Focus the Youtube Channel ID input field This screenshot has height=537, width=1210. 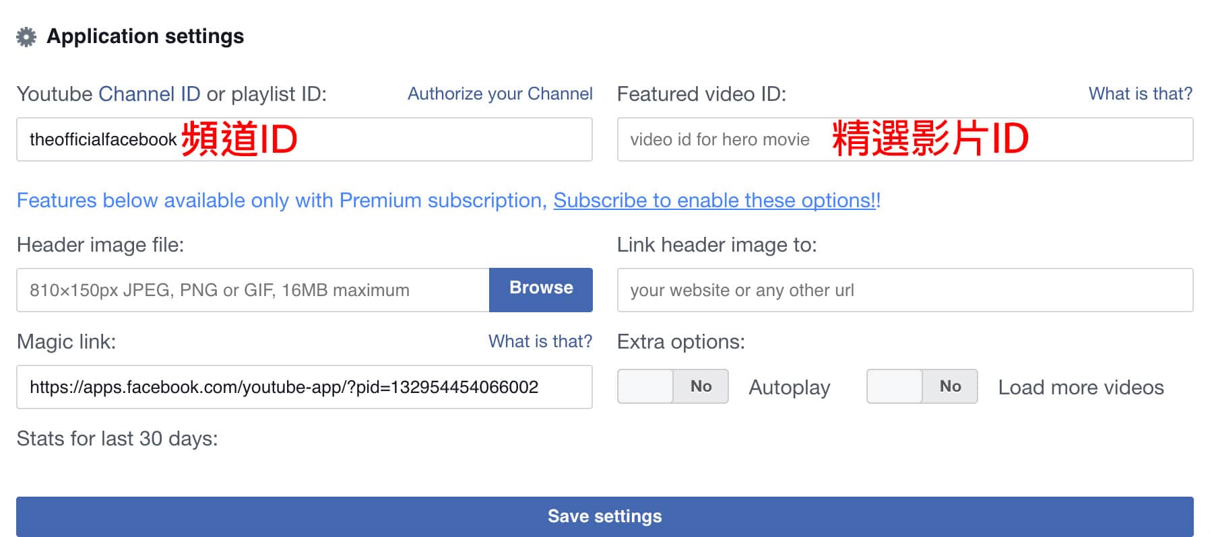coord(305,139)
